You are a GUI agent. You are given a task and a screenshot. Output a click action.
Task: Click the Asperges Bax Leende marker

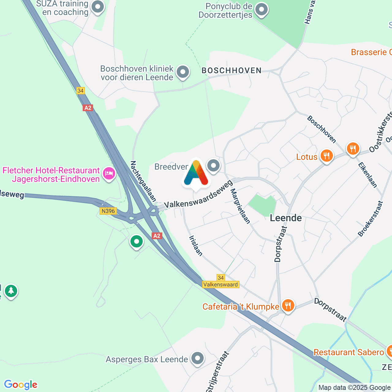pyautogui.click(x=198, y=358)
